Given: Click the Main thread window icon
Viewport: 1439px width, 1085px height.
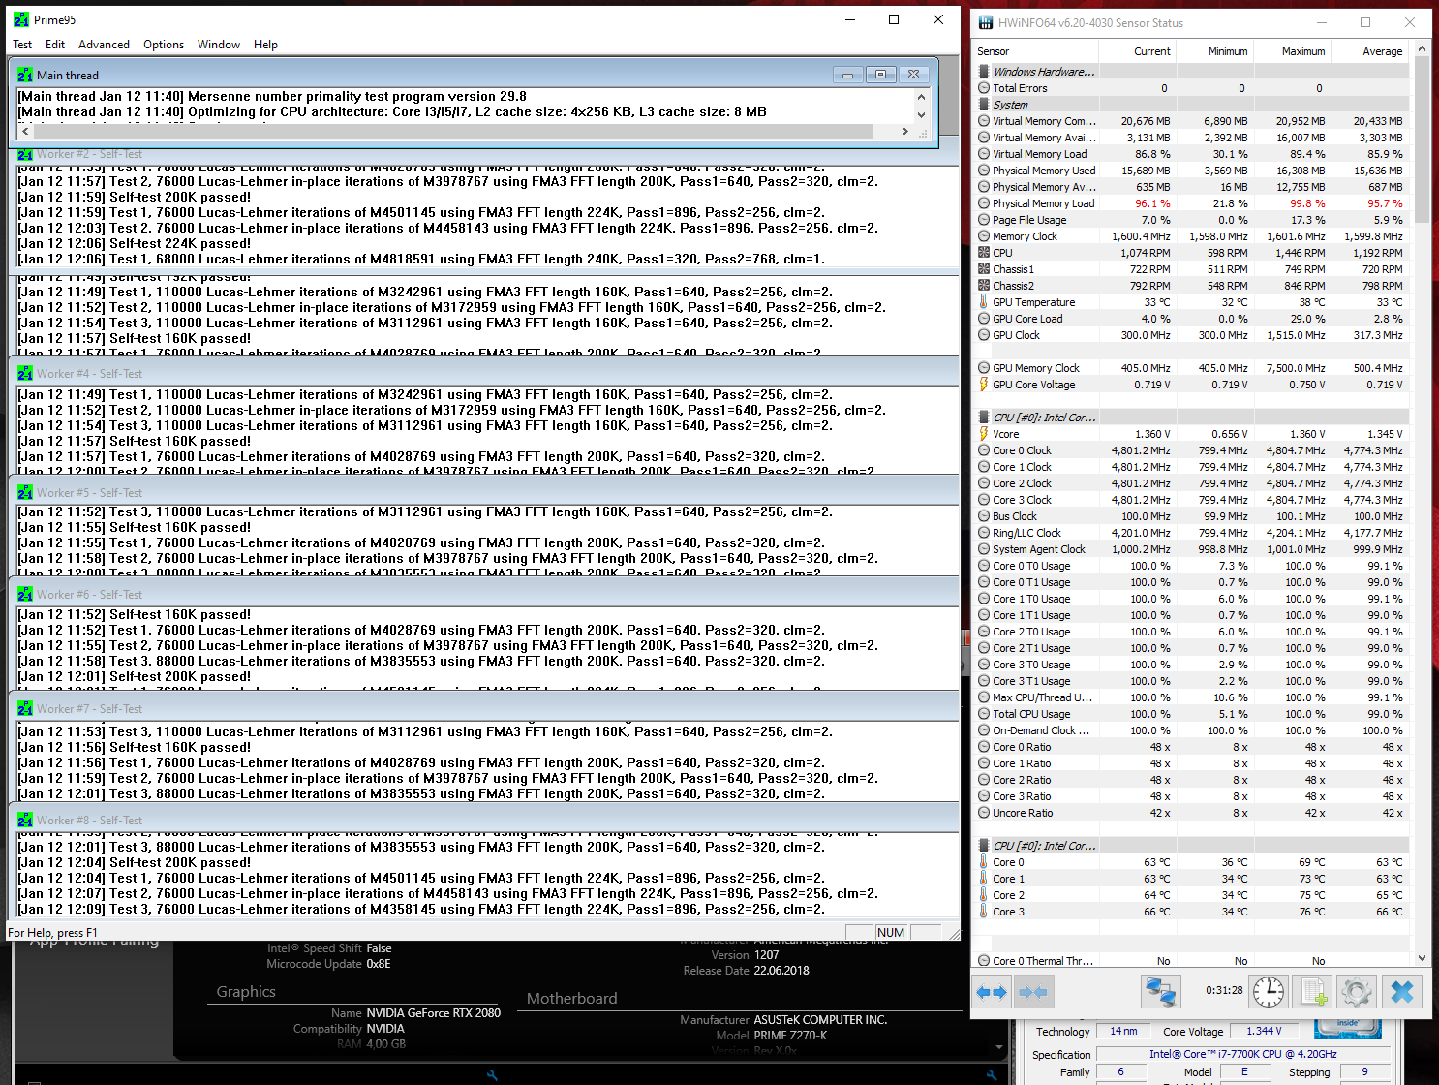Looking at the screenshot, I should point(25,75).
